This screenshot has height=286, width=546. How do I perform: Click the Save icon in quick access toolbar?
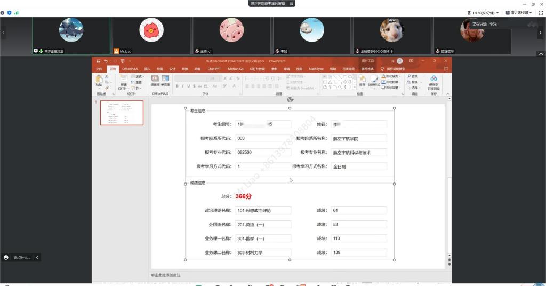point(98,61)
